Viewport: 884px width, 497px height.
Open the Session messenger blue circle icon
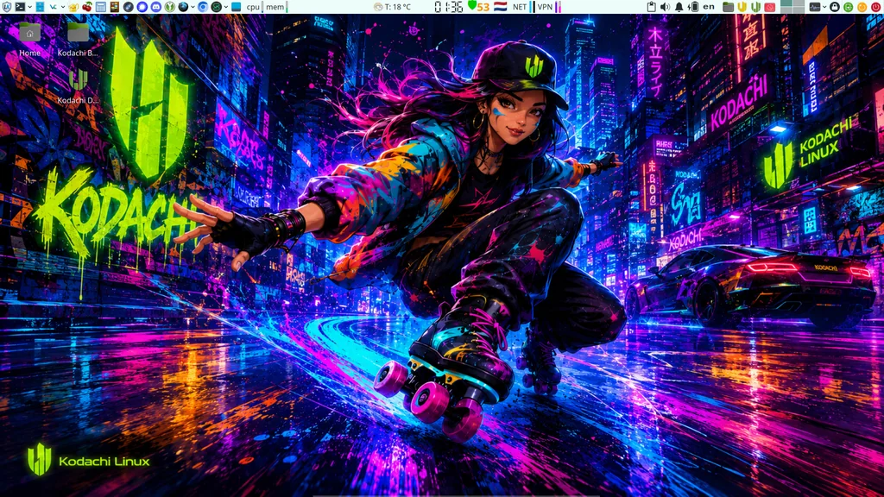click(142, 7)
